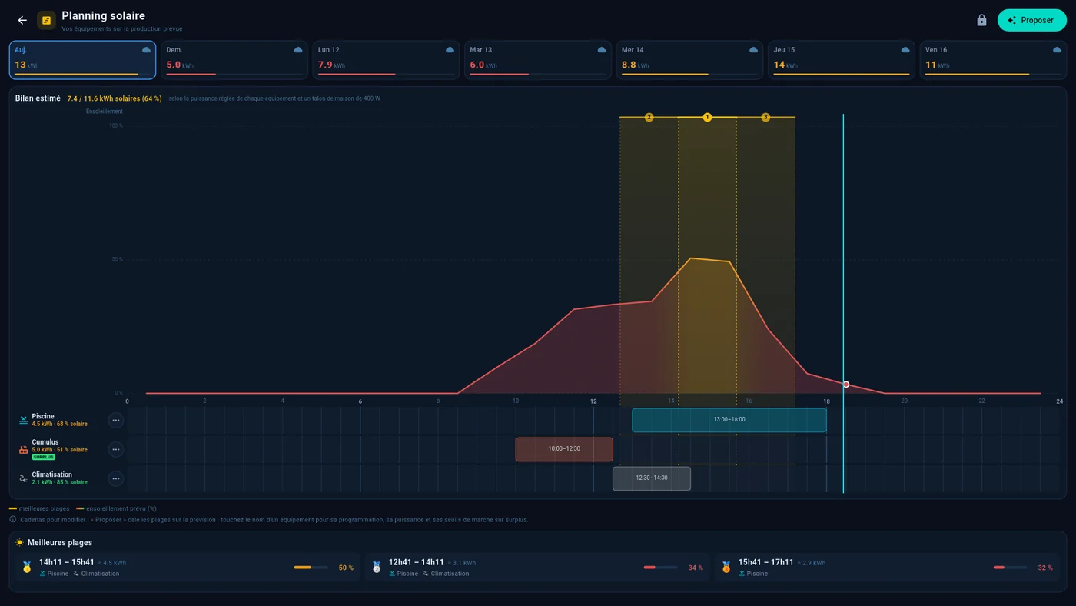
Task: Click the sun icon beside Meilleures plages
Action: [20, 543]
